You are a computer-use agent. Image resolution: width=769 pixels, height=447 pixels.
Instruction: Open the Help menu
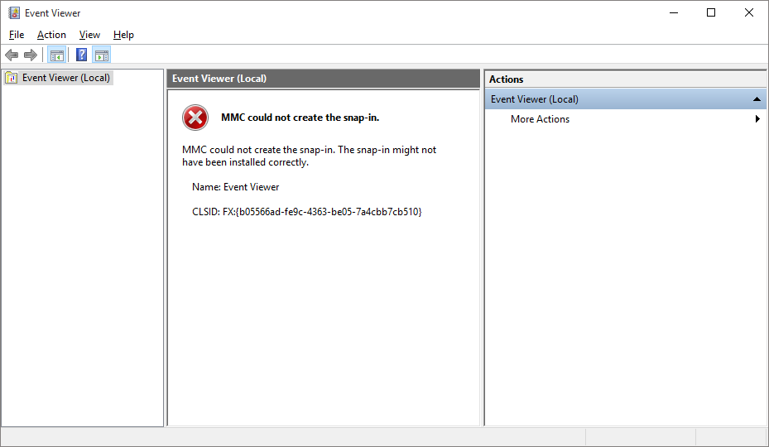(x=123, y=35)
